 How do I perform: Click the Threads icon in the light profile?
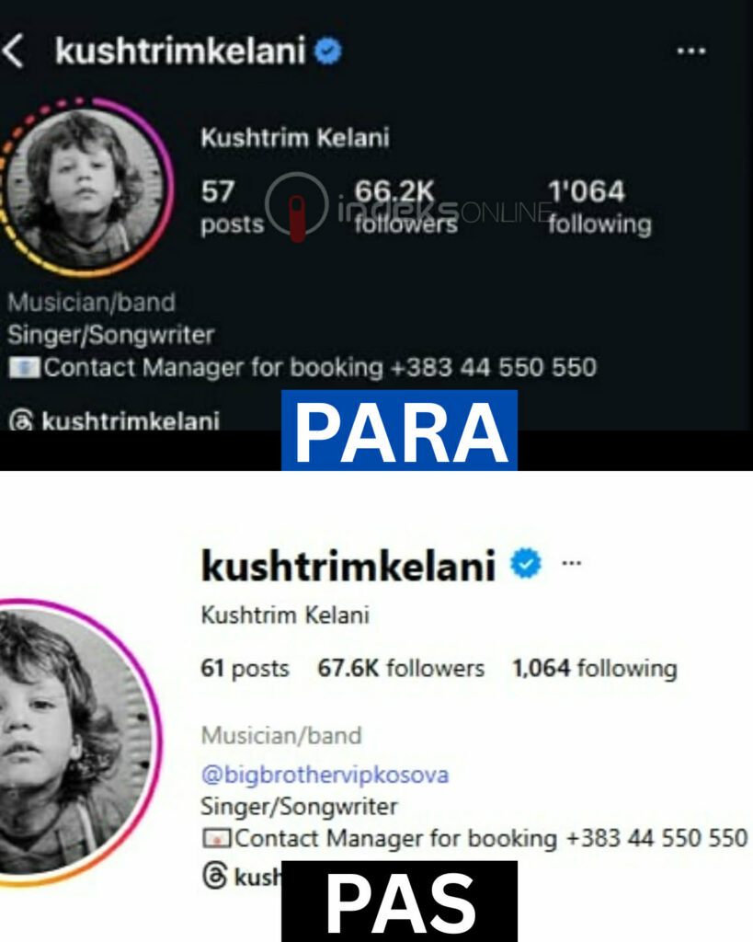pos(215,876)
